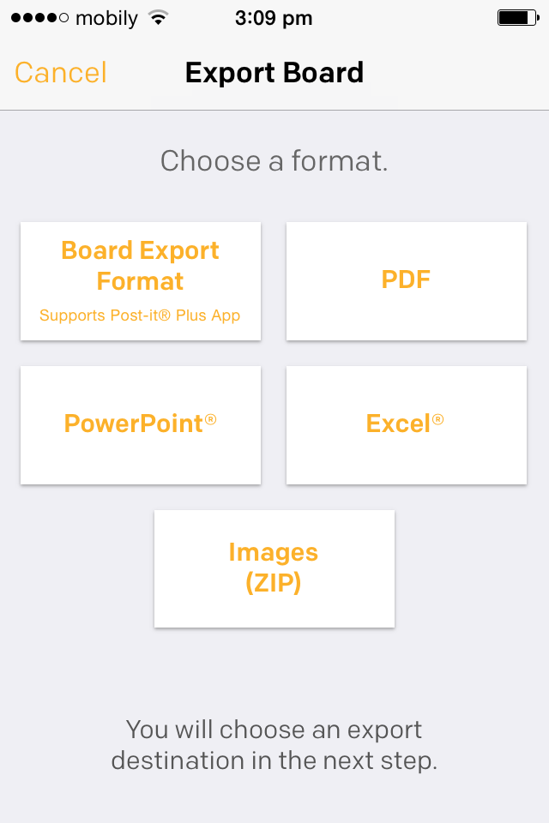Viewport: 549px width, 823px height.
Task: Tap the Cancel button
Action: 61,73
